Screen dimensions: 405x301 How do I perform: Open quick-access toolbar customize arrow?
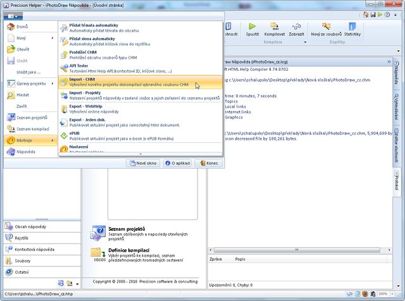[x=395, y=15]
